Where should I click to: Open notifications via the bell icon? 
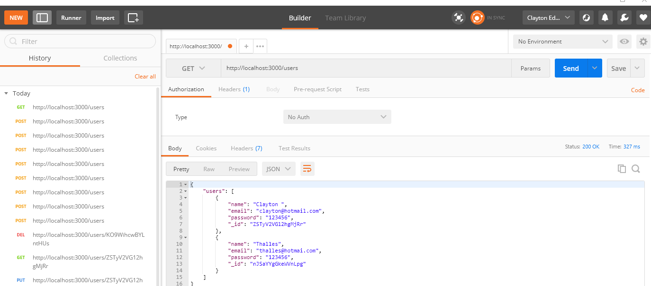pos(606,17)
